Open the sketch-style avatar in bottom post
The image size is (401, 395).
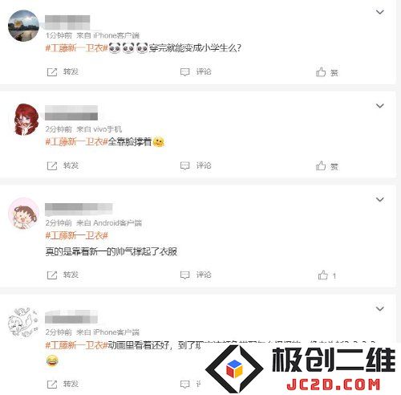click(23, 322)
